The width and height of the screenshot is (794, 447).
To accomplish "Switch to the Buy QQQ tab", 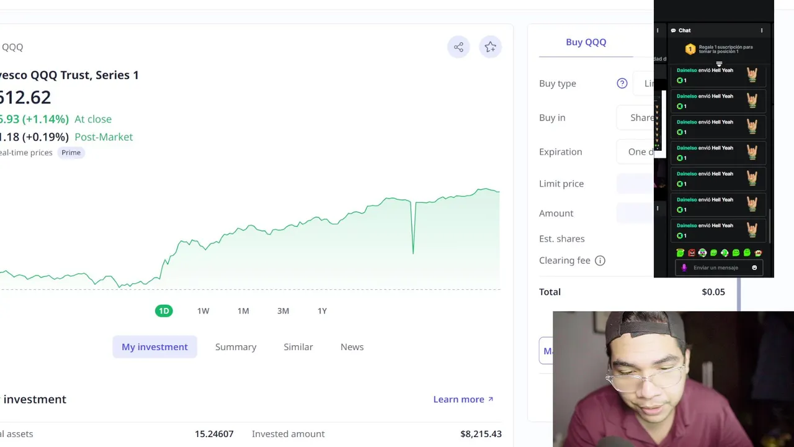I will [x=586, y=42].
